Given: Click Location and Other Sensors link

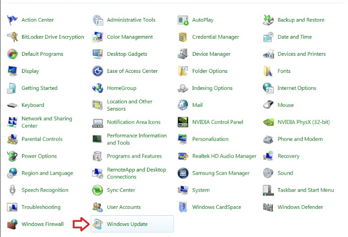Looking at the screenshot, I should pyautogui.click(x=130, y=105).
